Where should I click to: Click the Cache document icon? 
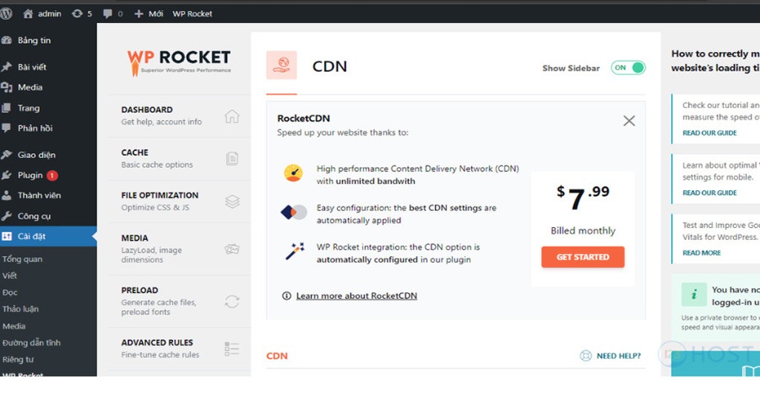pyautogui.click(x=232, y=159)
